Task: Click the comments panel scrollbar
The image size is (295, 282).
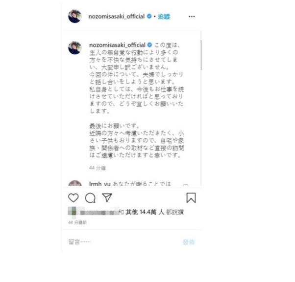Action: [x=201, y=55]
